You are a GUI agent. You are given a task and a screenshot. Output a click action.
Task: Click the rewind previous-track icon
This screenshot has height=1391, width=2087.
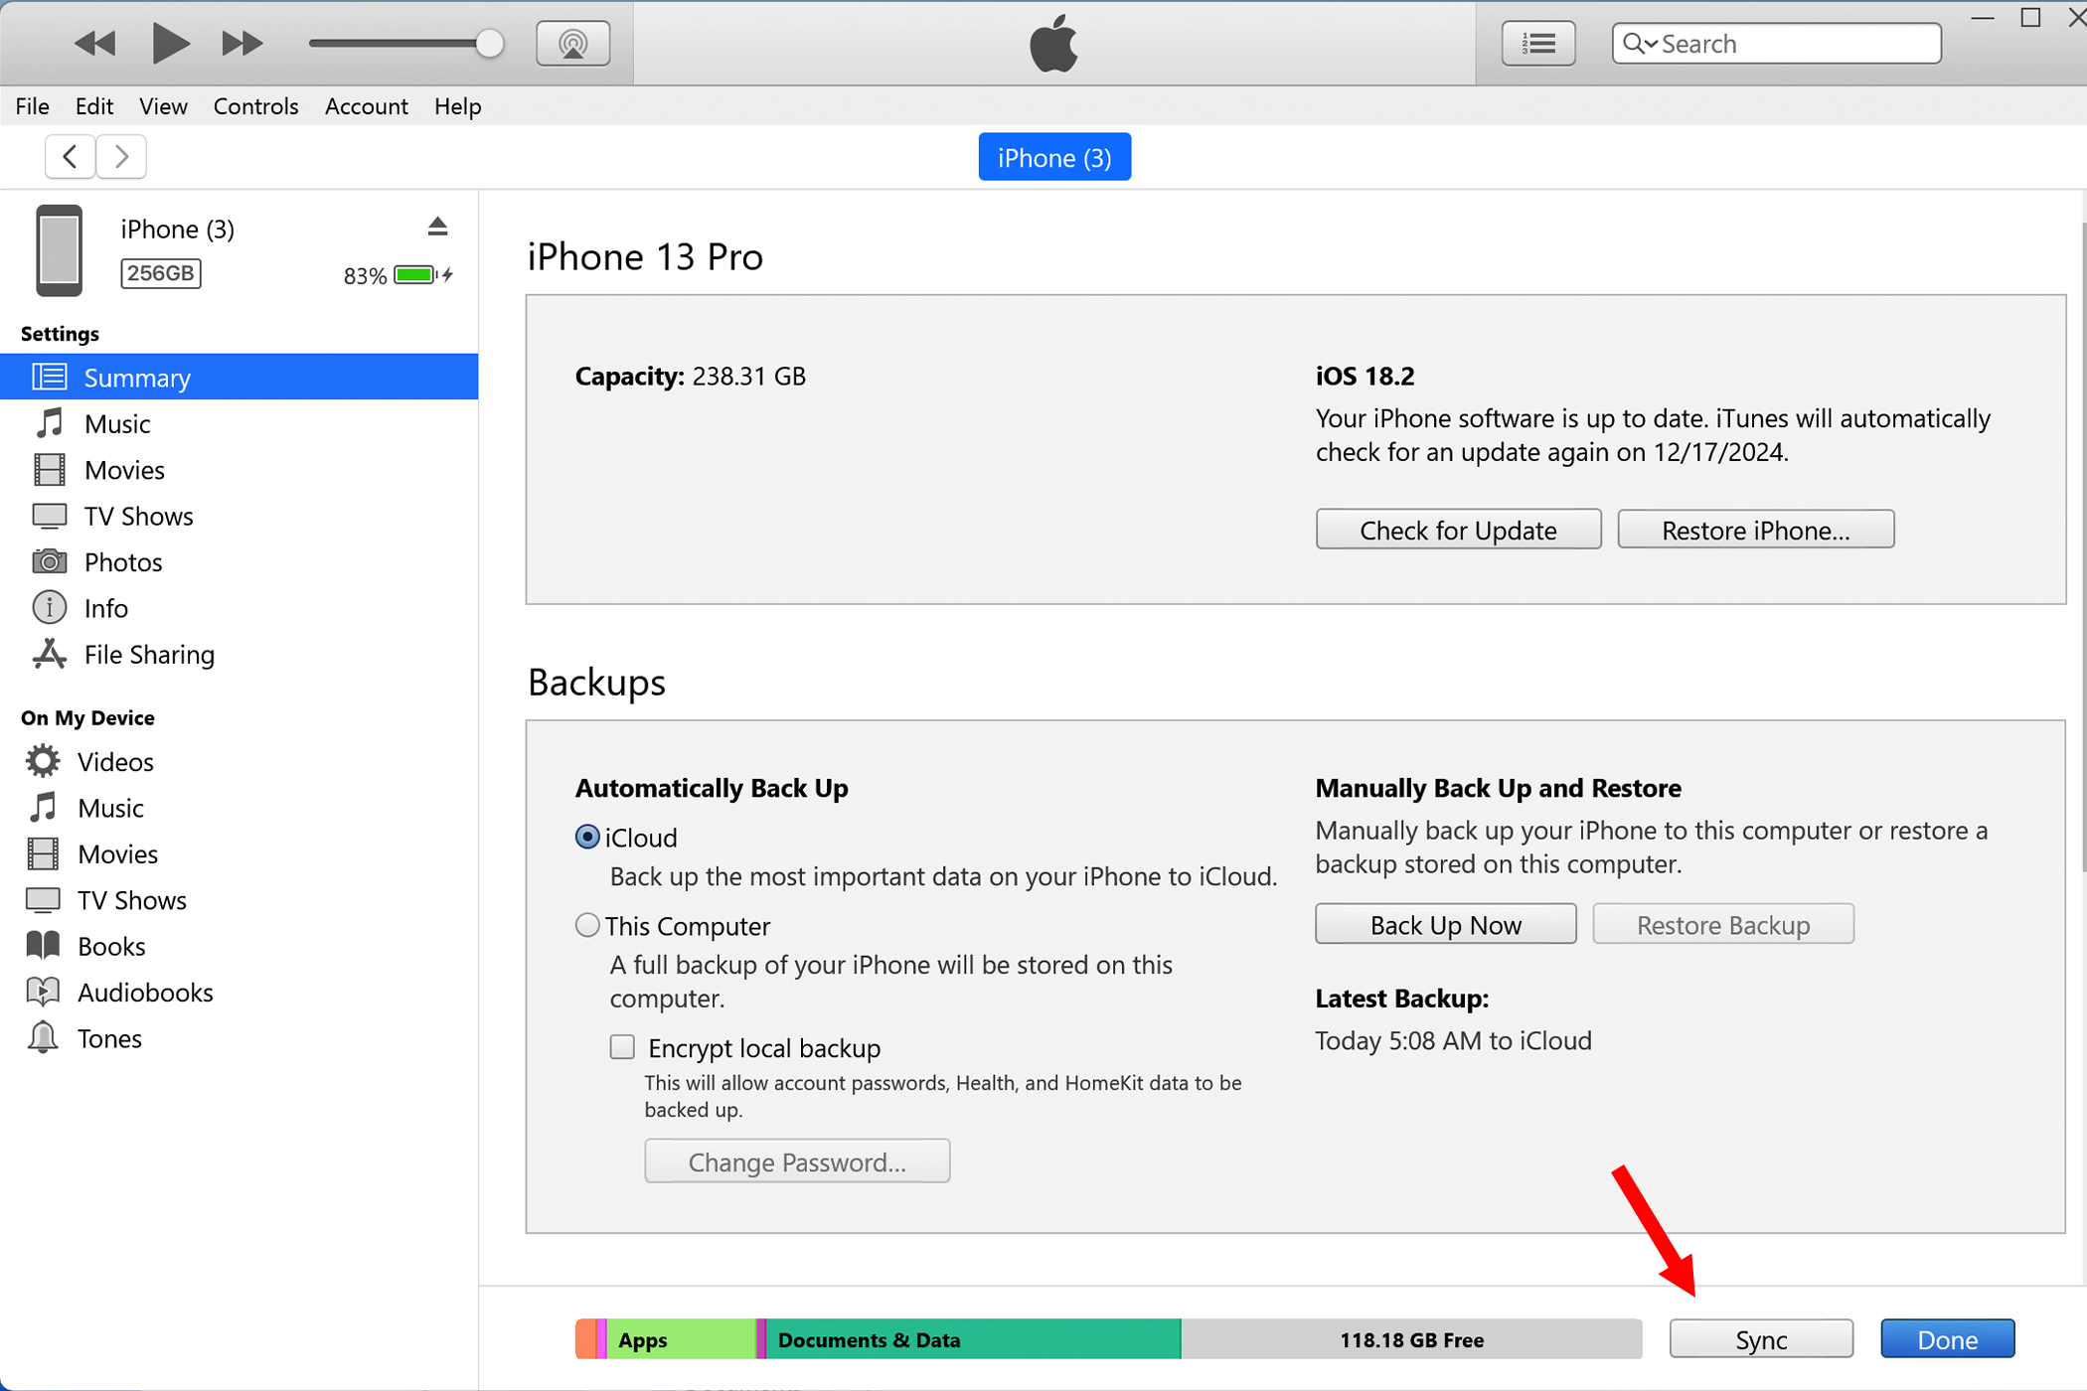coord(95,44)
